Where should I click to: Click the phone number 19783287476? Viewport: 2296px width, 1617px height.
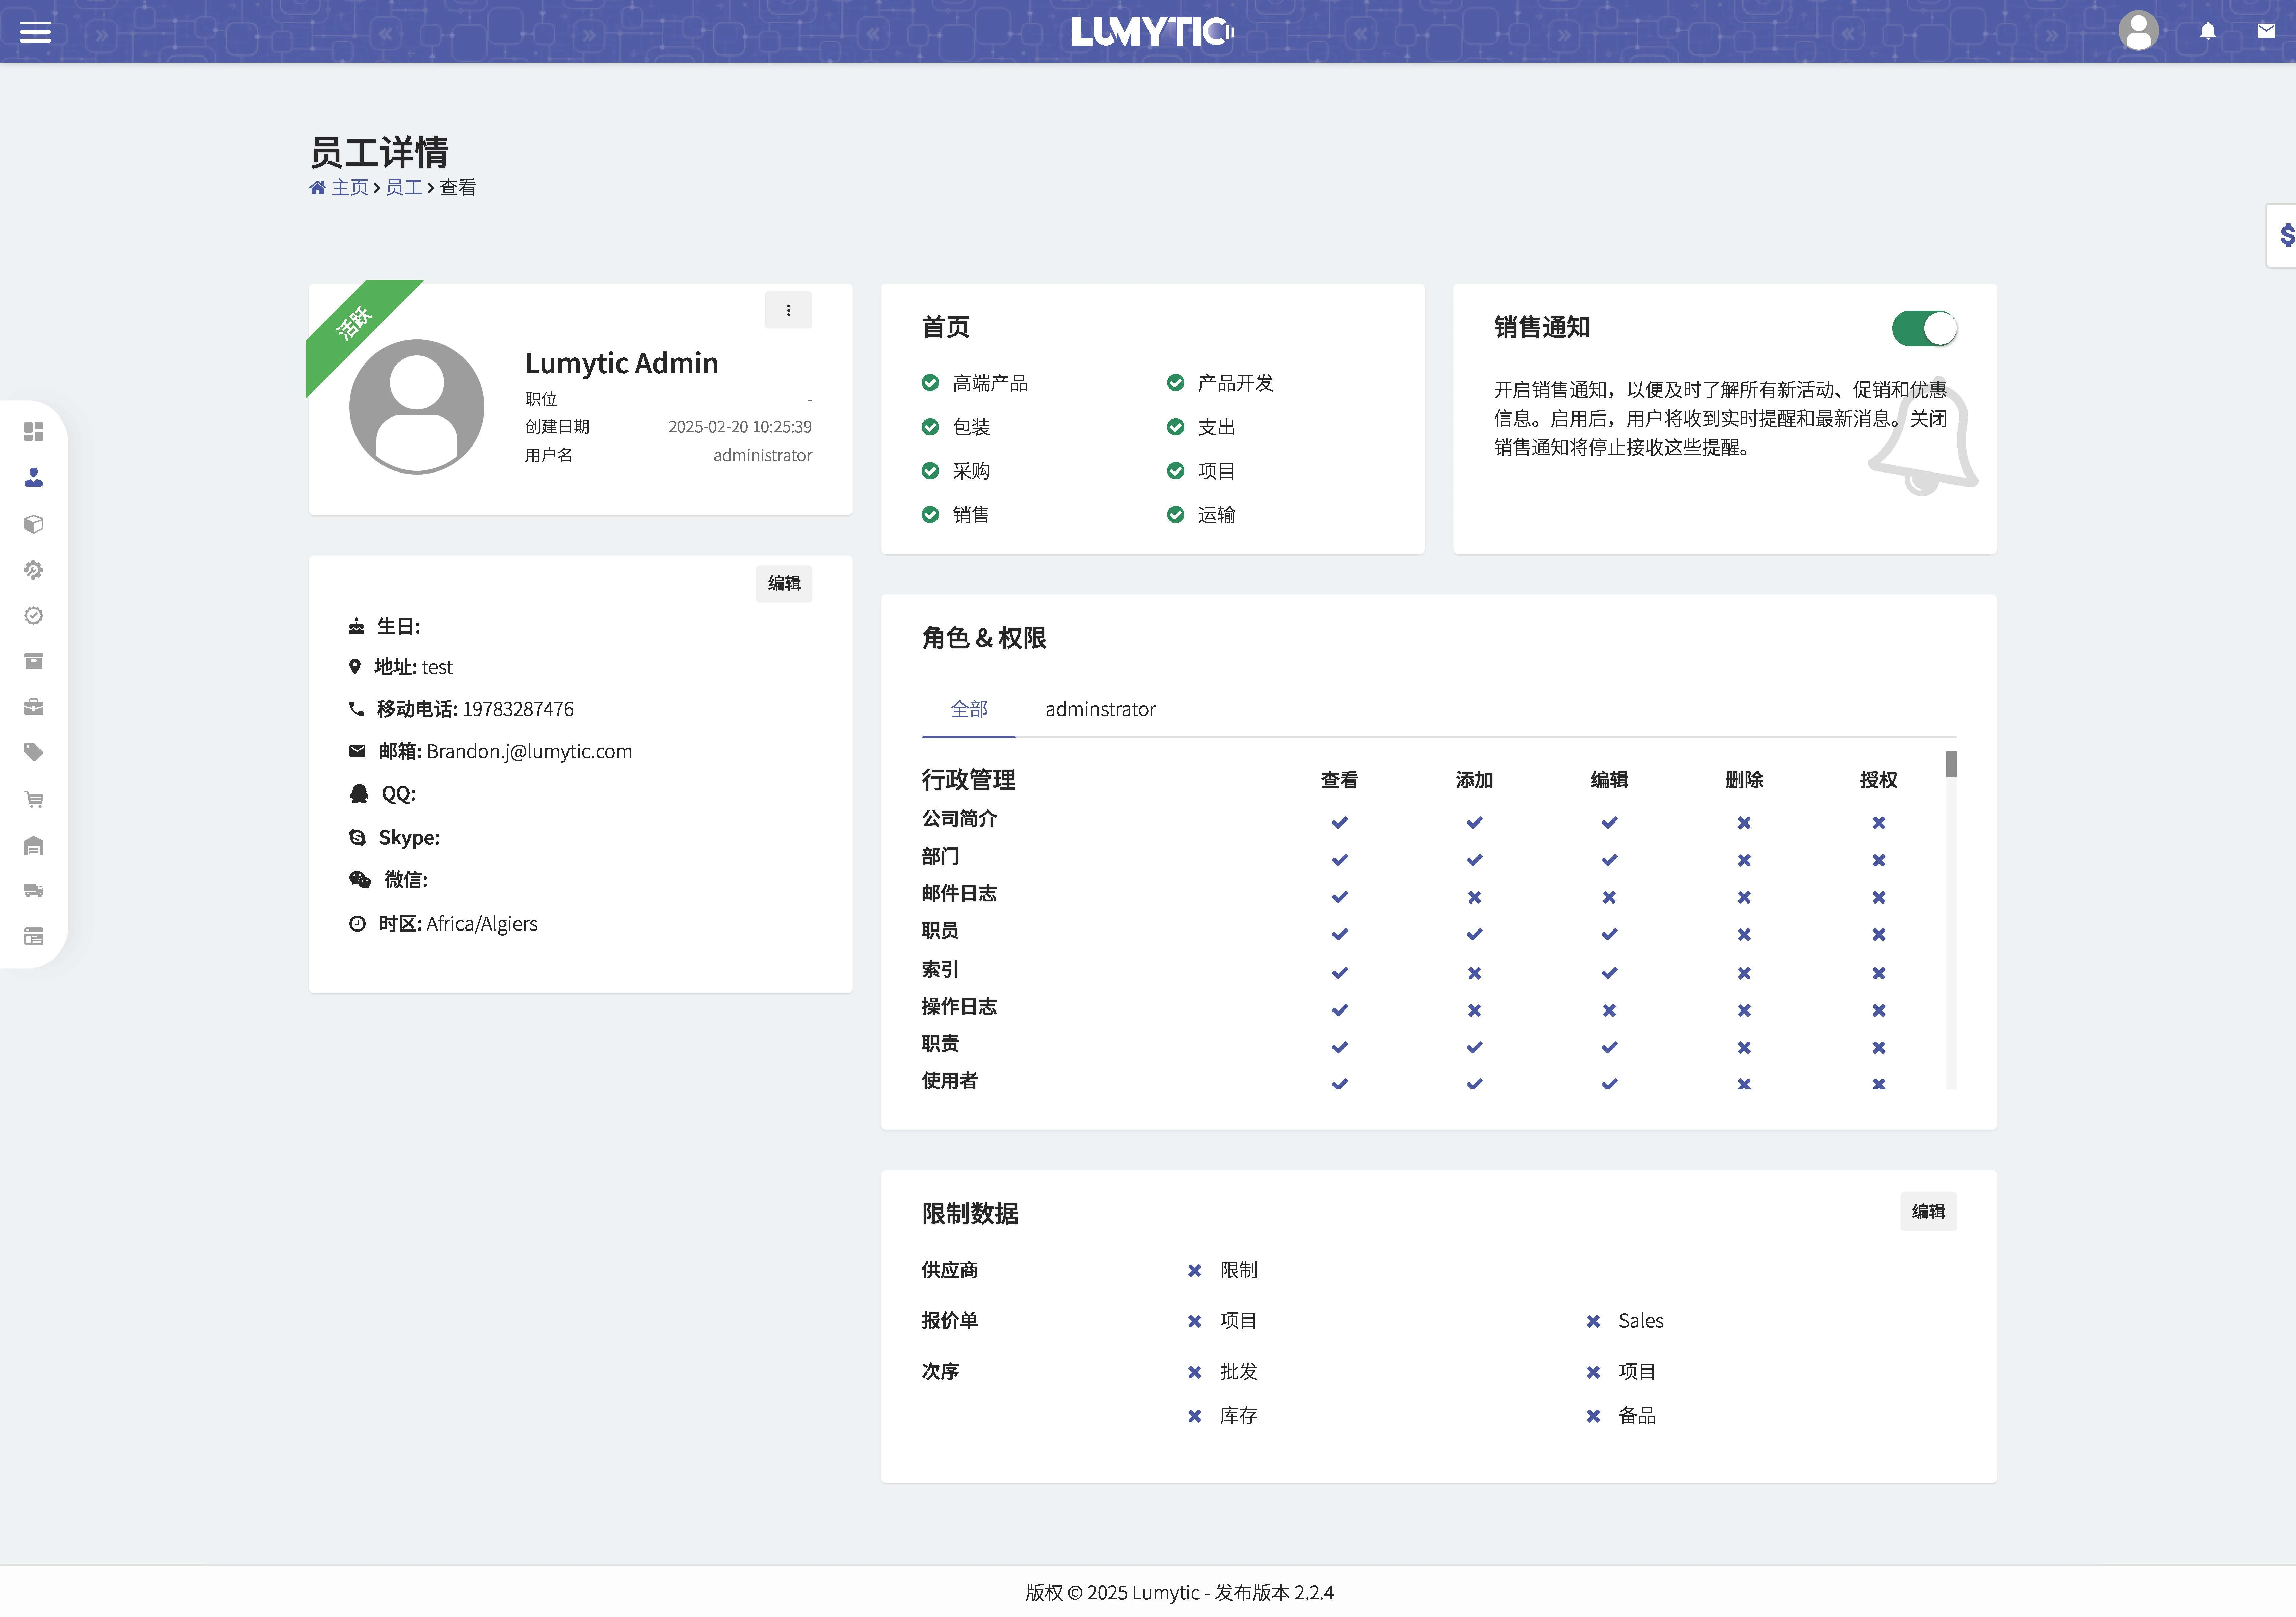point(518,709)
